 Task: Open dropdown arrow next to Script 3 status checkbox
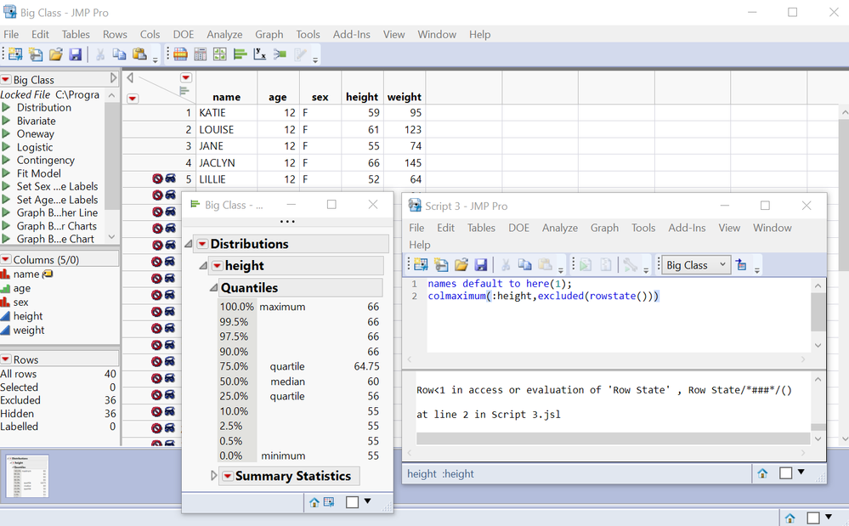(801, 472)
